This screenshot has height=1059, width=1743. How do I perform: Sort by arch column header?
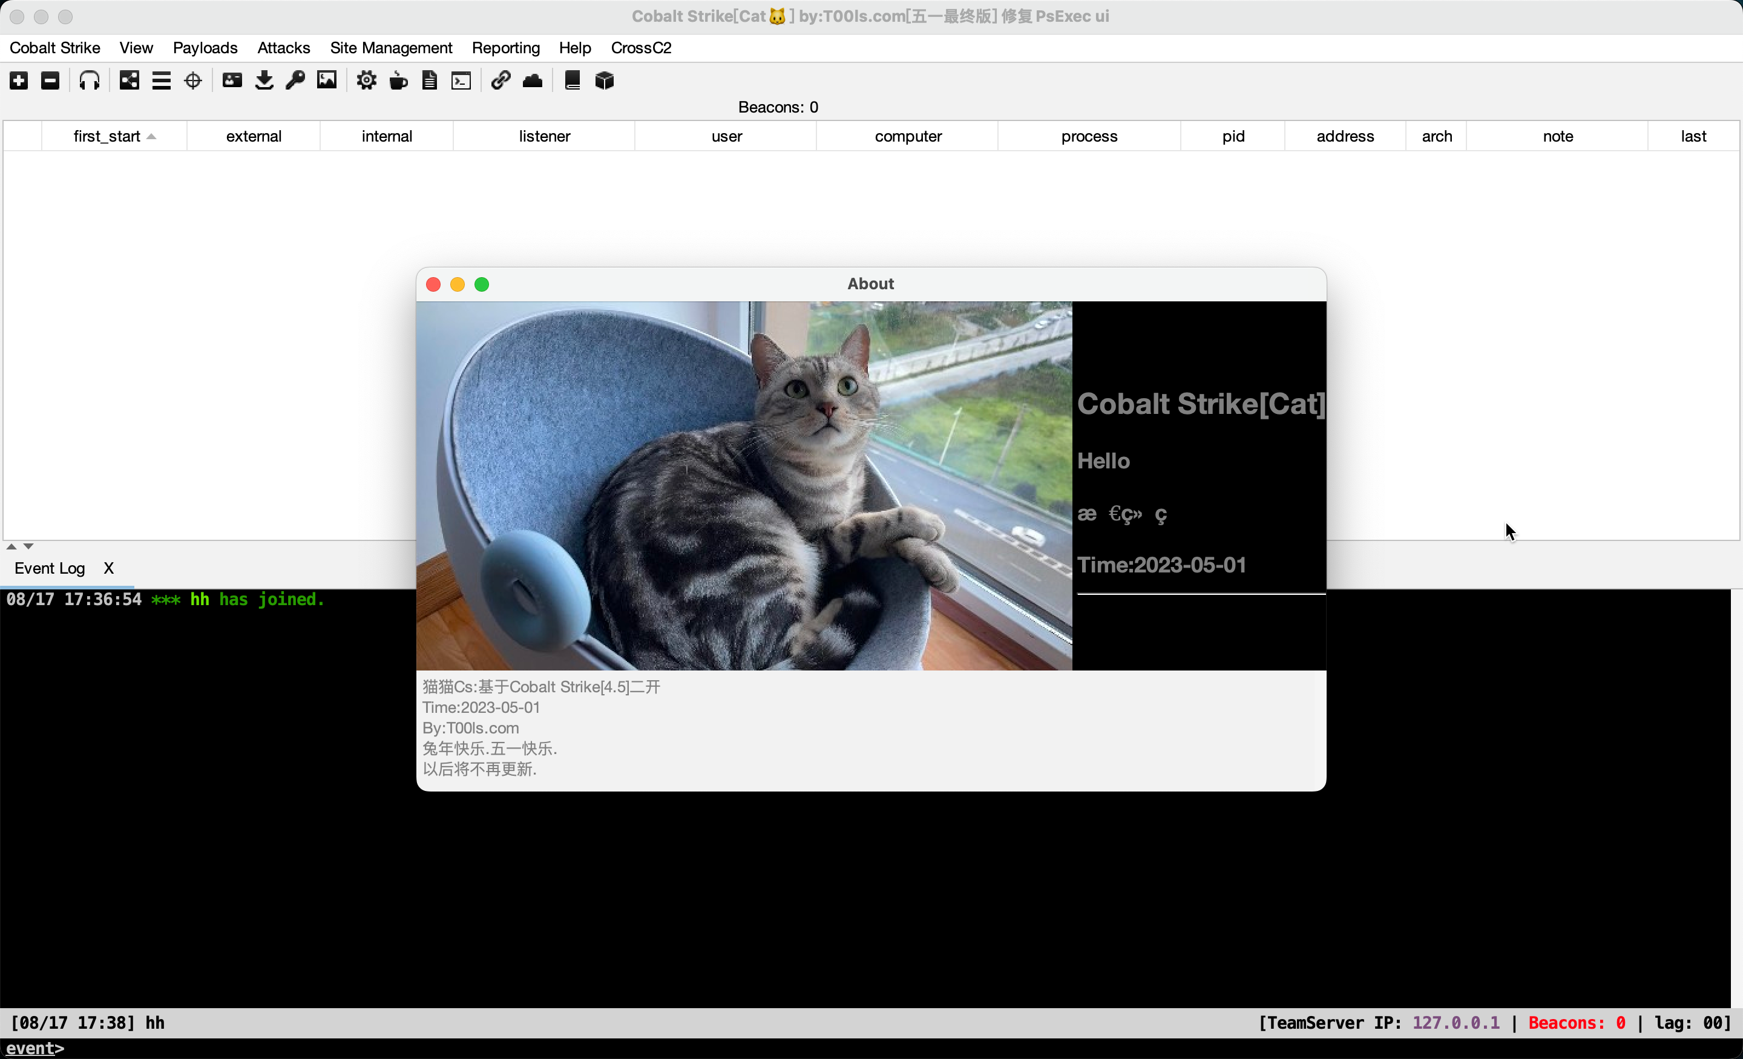[1437, 136]
